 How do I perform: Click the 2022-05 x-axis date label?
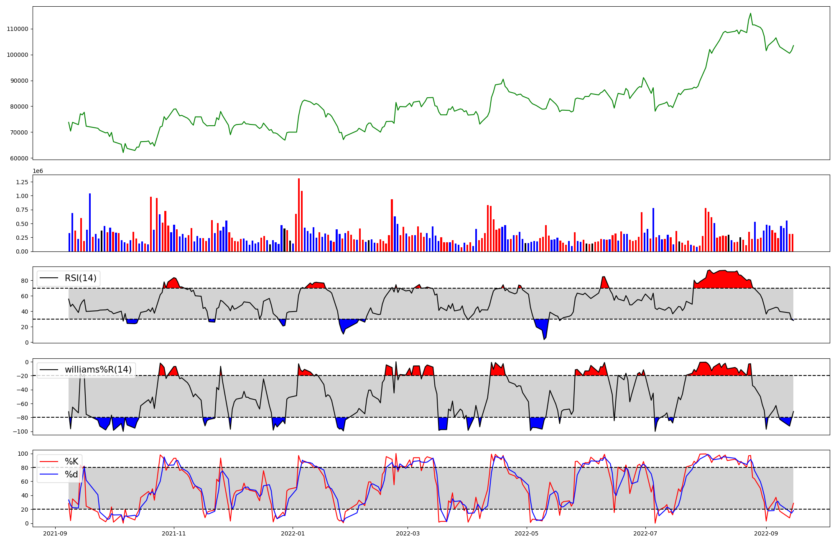point(526,533)
